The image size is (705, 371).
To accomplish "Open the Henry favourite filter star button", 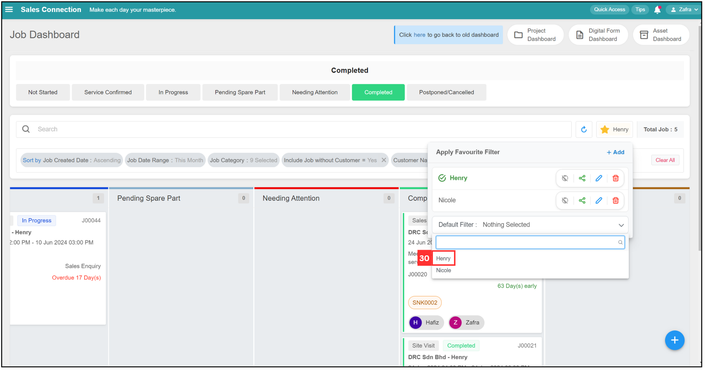I will pos(615,129).
